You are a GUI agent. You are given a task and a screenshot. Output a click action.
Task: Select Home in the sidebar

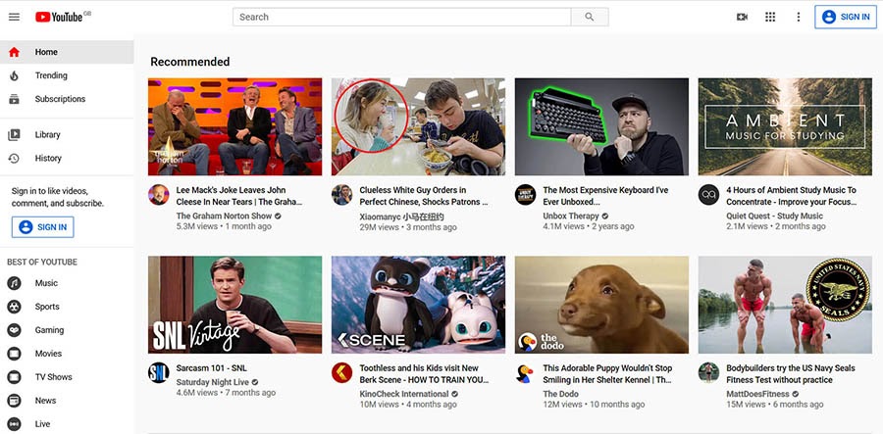67,52
